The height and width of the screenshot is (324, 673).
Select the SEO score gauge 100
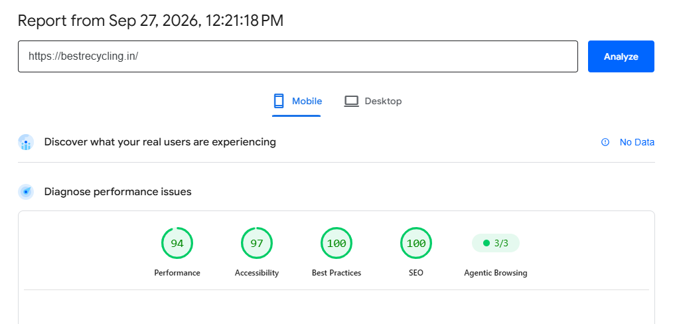coord(416,243)
